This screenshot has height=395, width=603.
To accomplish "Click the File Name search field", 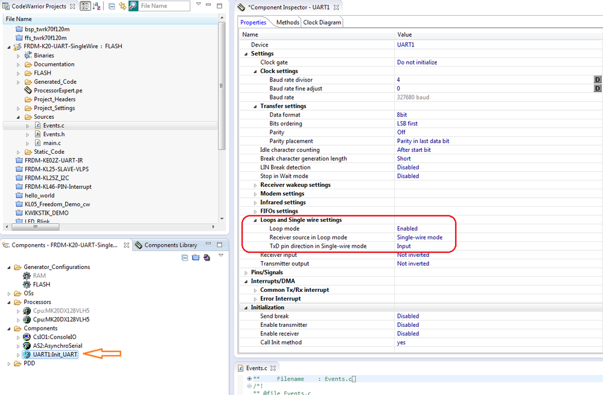I will pyautogui.click(x=164, y=6).
